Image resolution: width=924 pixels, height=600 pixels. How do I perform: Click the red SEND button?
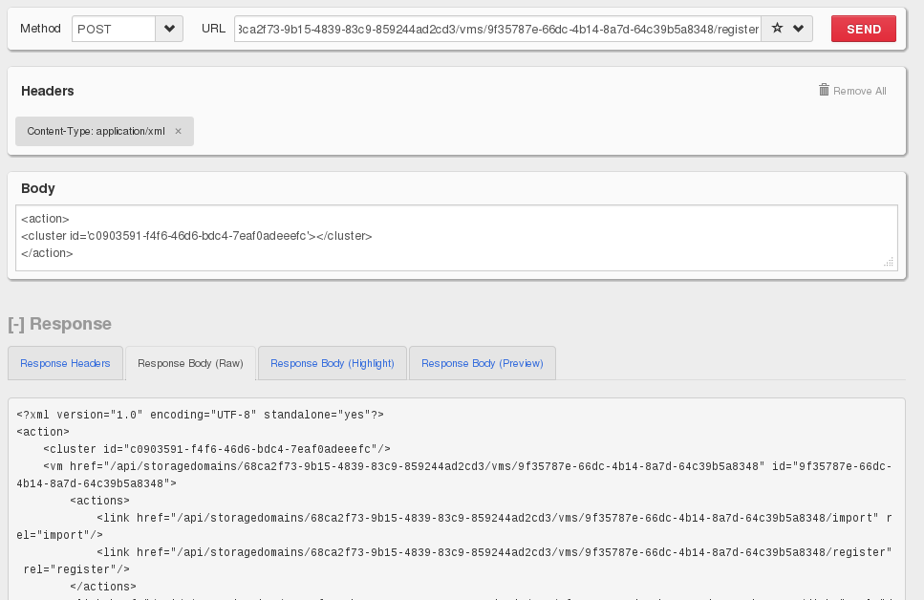[863, 29]
